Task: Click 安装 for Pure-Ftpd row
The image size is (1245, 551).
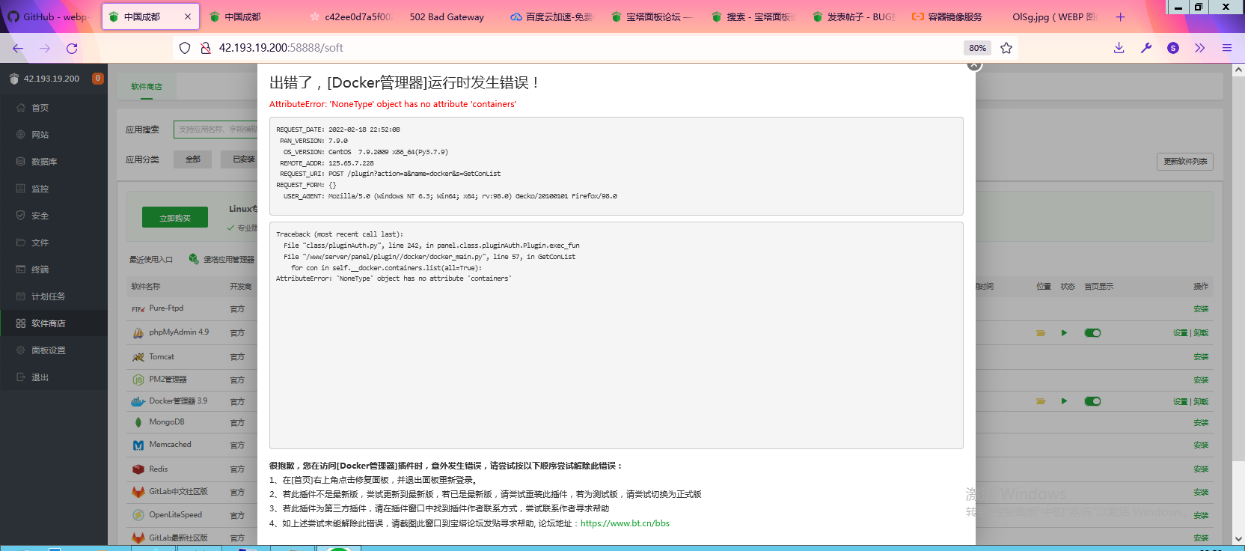Action: click(1201, 309)
